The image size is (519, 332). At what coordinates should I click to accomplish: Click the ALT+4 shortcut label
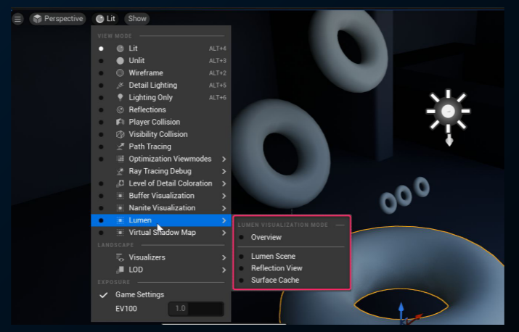(x=218, y=49)
